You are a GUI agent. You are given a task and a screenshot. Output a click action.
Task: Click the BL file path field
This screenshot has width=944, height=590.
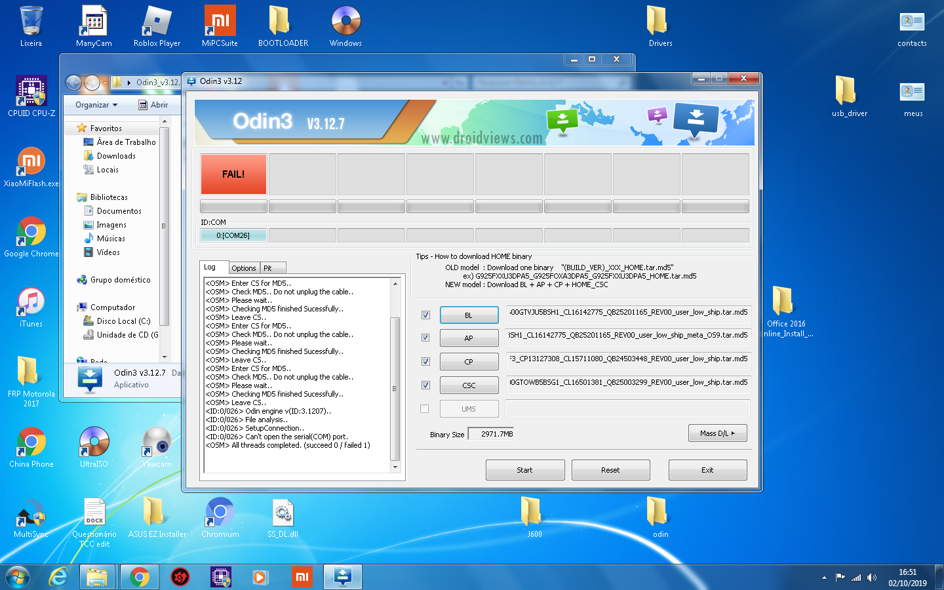click(628, 315)
